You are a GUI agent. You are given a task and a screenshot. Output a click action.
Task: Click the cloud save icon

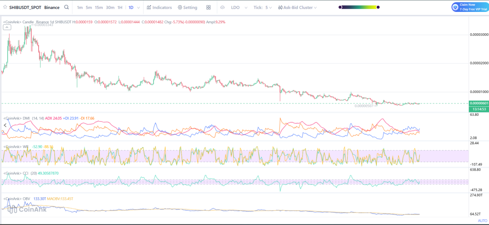click(x=223, y=8)
